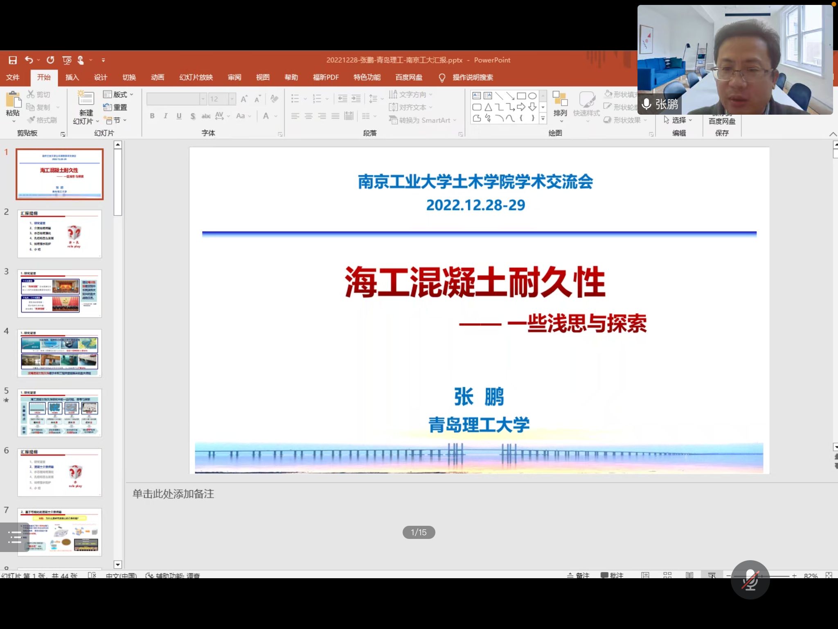Click the Save icon in quick access toolbar

point(13,60)
